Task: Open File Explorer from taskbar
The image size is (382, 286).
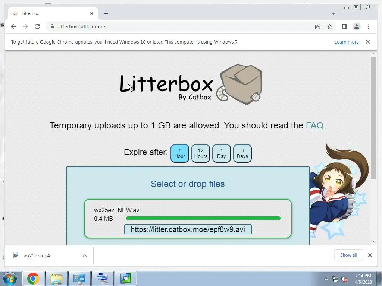Action: click(x=56, y=279)
